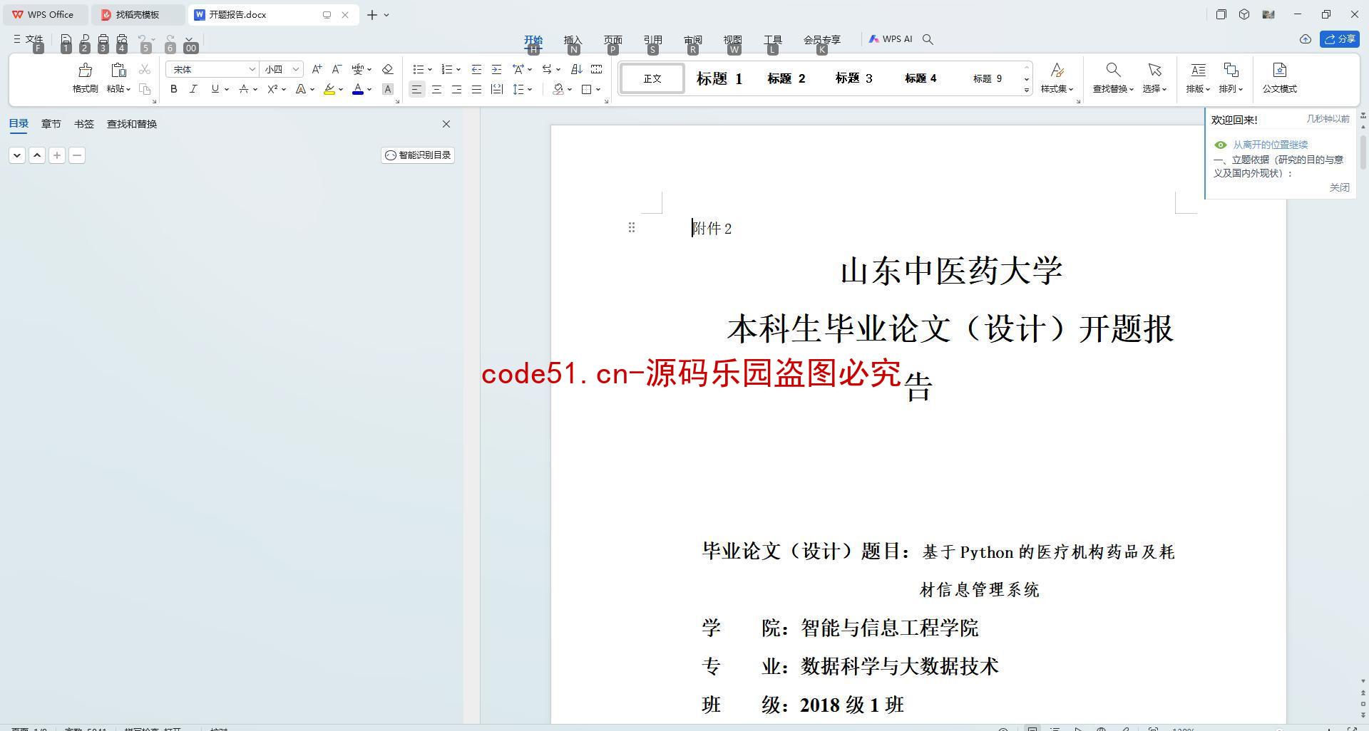Click Close (关闭) in welcome back popup
Viewport: 1369px width, 731px height.
coord(1339,187)
